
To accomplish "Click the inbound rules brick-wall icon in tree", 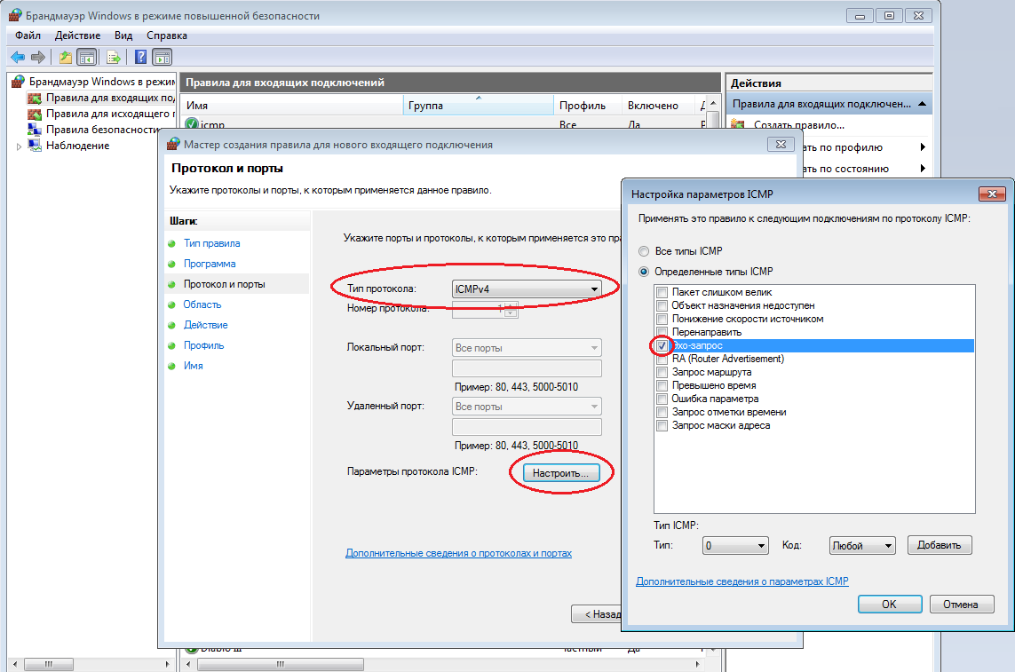I will click(35, 98).
